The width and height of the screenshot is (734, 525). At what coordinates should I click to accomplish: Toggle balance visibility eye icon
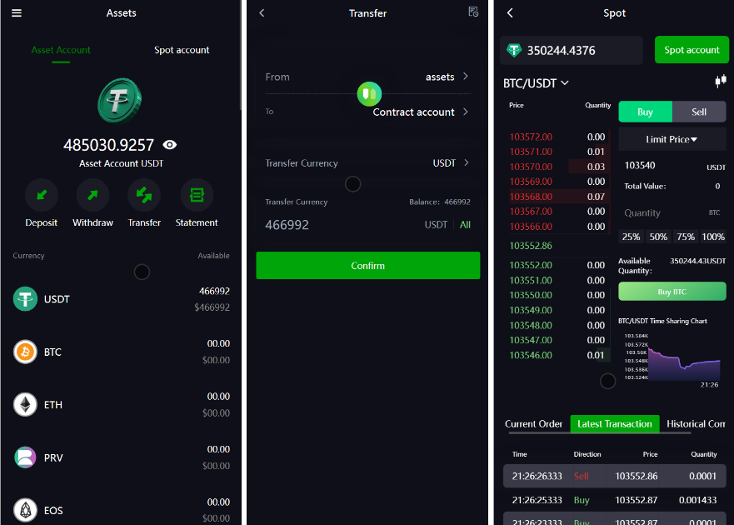pyautogui.click(x=170, y=145)
